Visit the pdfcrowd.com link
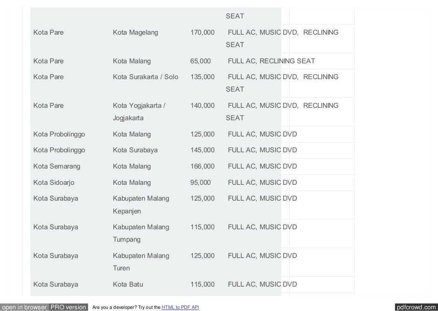438x311 pixels. pyautogui.click(x=417, y=307)
